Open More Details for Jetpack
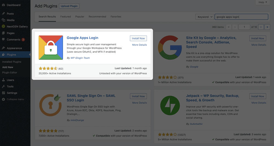 (259, 103)
